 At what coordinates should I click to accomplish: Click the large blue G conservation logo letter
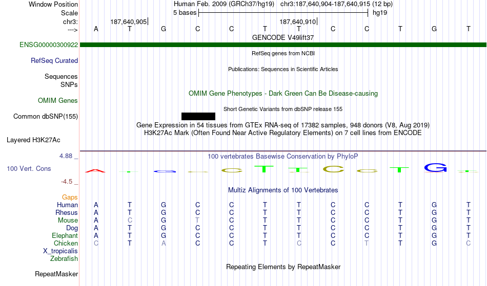[x=435, y=168]
